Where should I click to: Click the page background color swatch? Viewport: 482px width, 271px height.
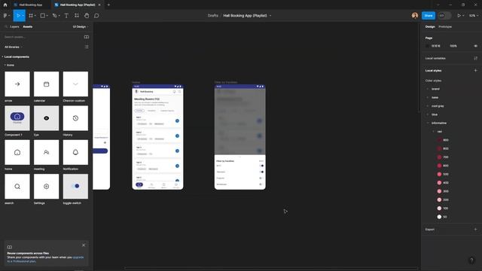coord(428,46)
